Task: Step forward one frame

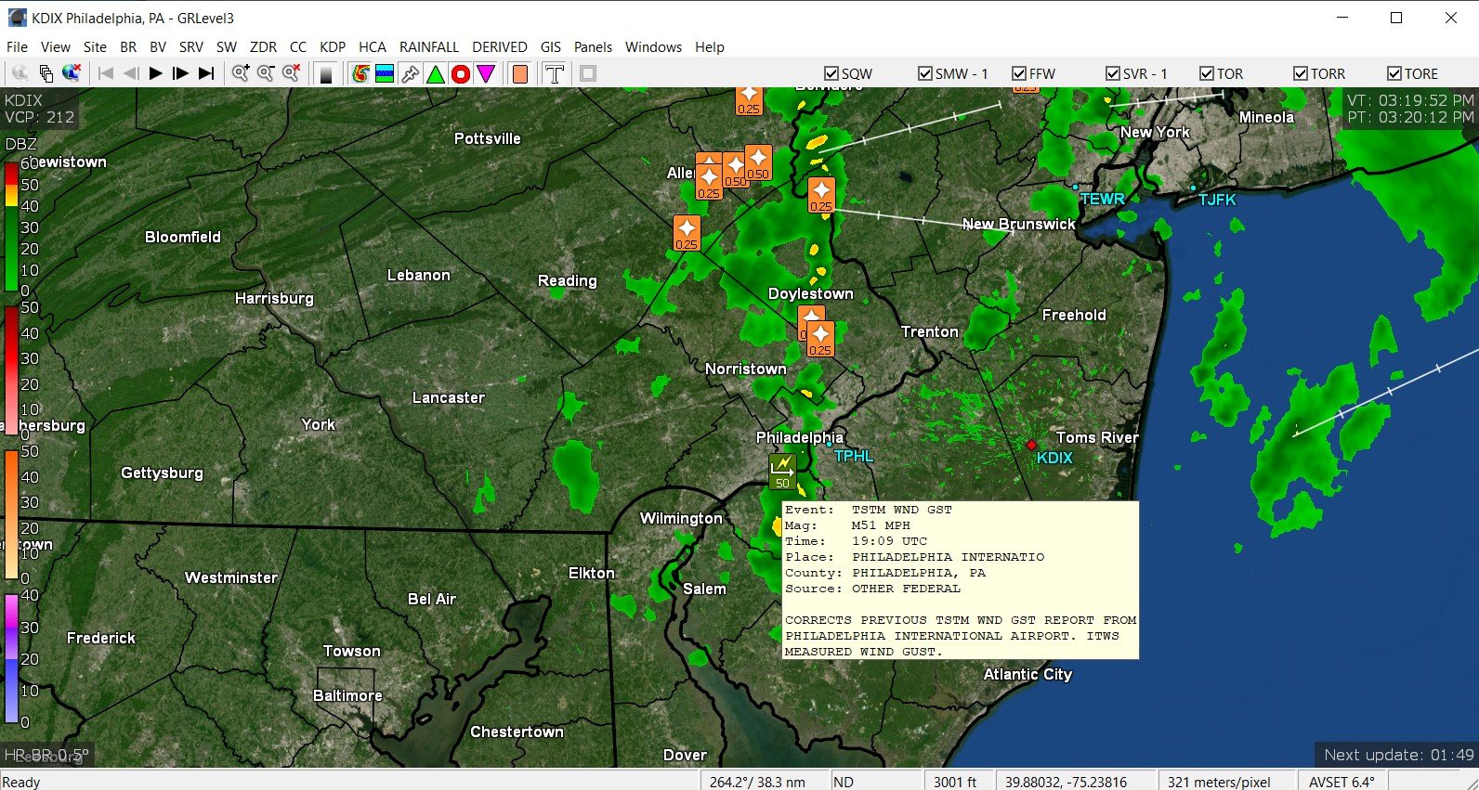Action: coord(181,73)
